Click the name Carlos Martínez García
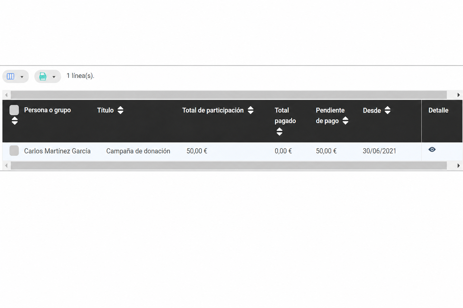Screen dimensions: 463x308 click(x=57, y=151)
